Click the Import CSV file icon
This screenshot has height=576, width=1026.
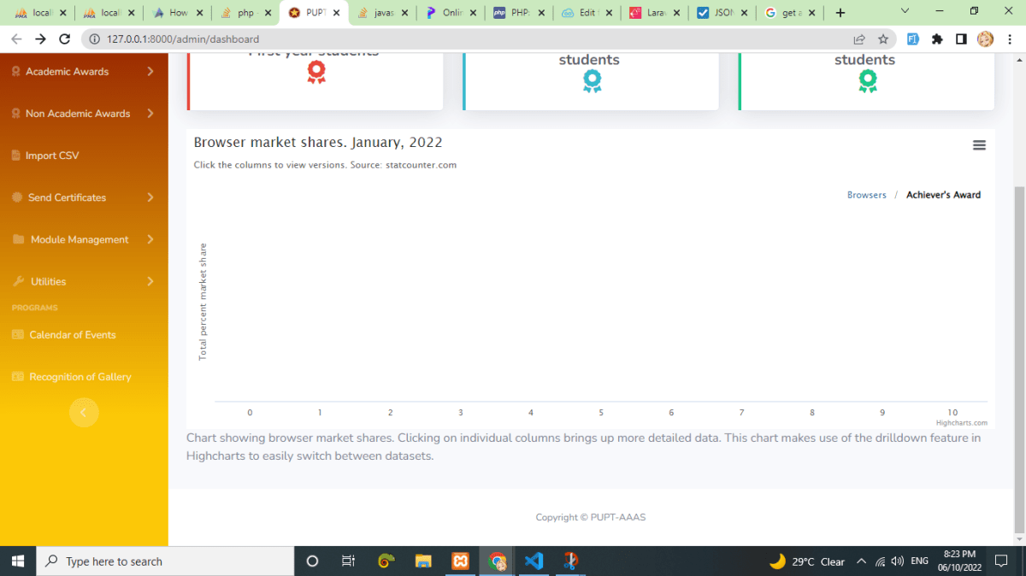point(16,156)
